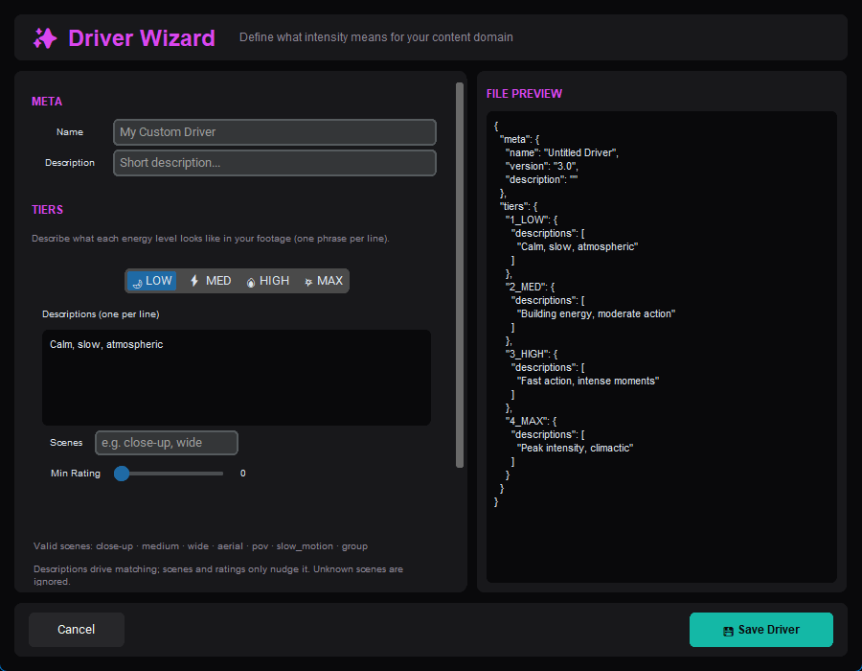
Task: Switch to the MAX tier tab
Action: [324, 281]
